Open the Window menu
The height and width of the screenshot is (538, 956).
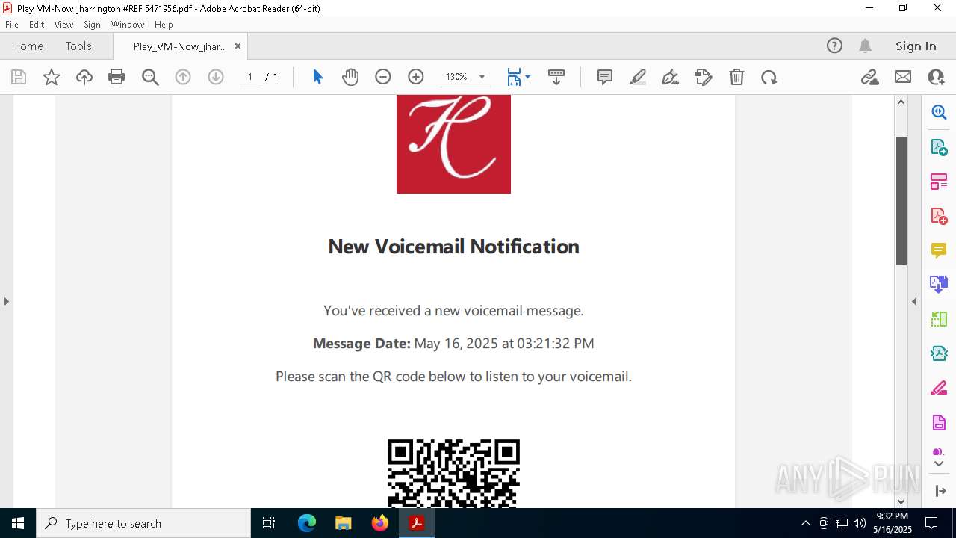coord(128,25)
